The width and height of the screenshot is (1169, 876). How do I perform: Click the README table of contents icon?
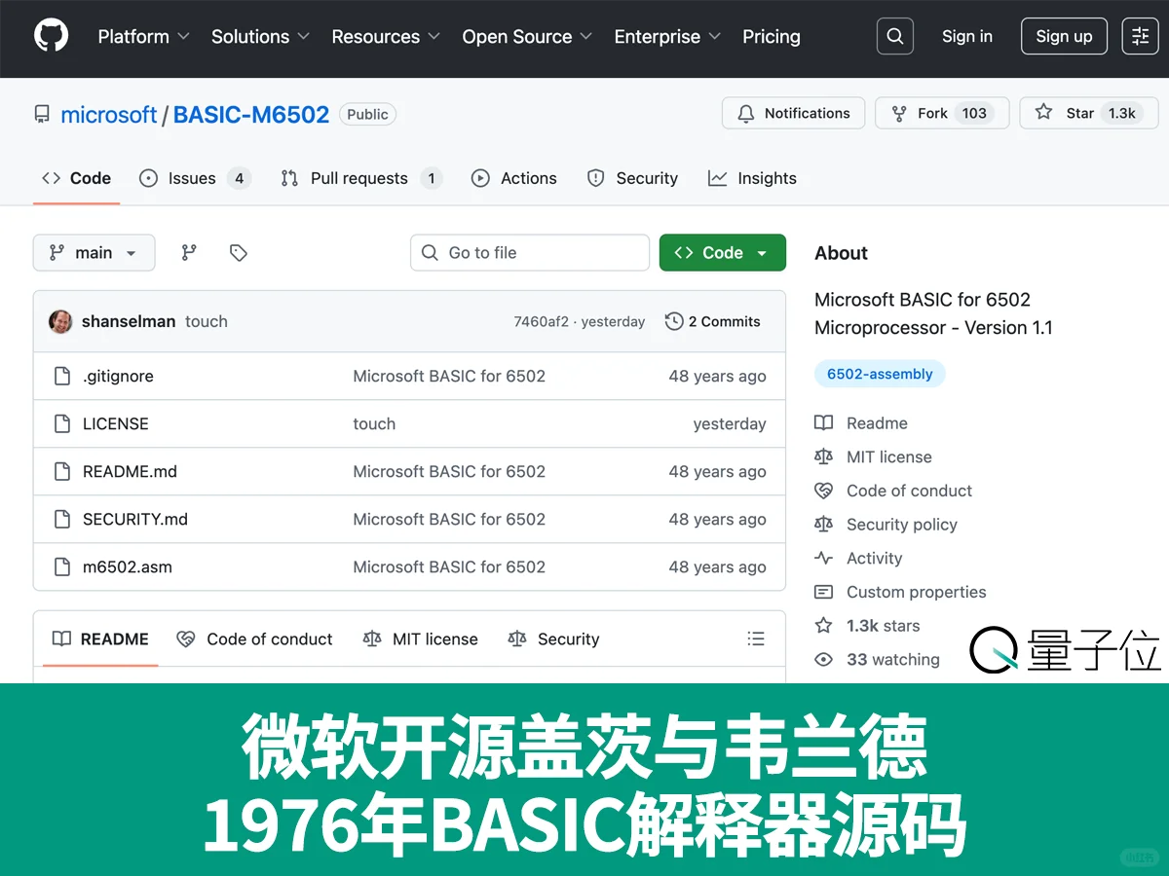tap(756, 639)
